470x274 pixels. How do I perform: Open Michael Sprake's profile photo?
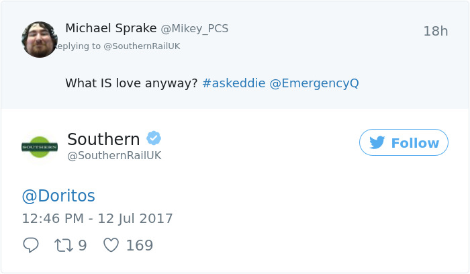point(40,40)
